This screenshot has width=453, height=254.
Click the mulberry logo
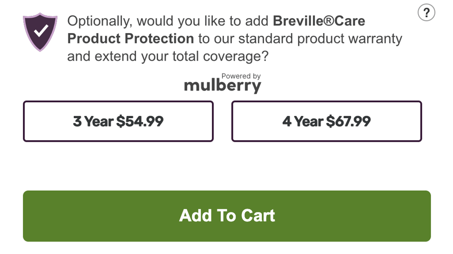pos(222,86)
